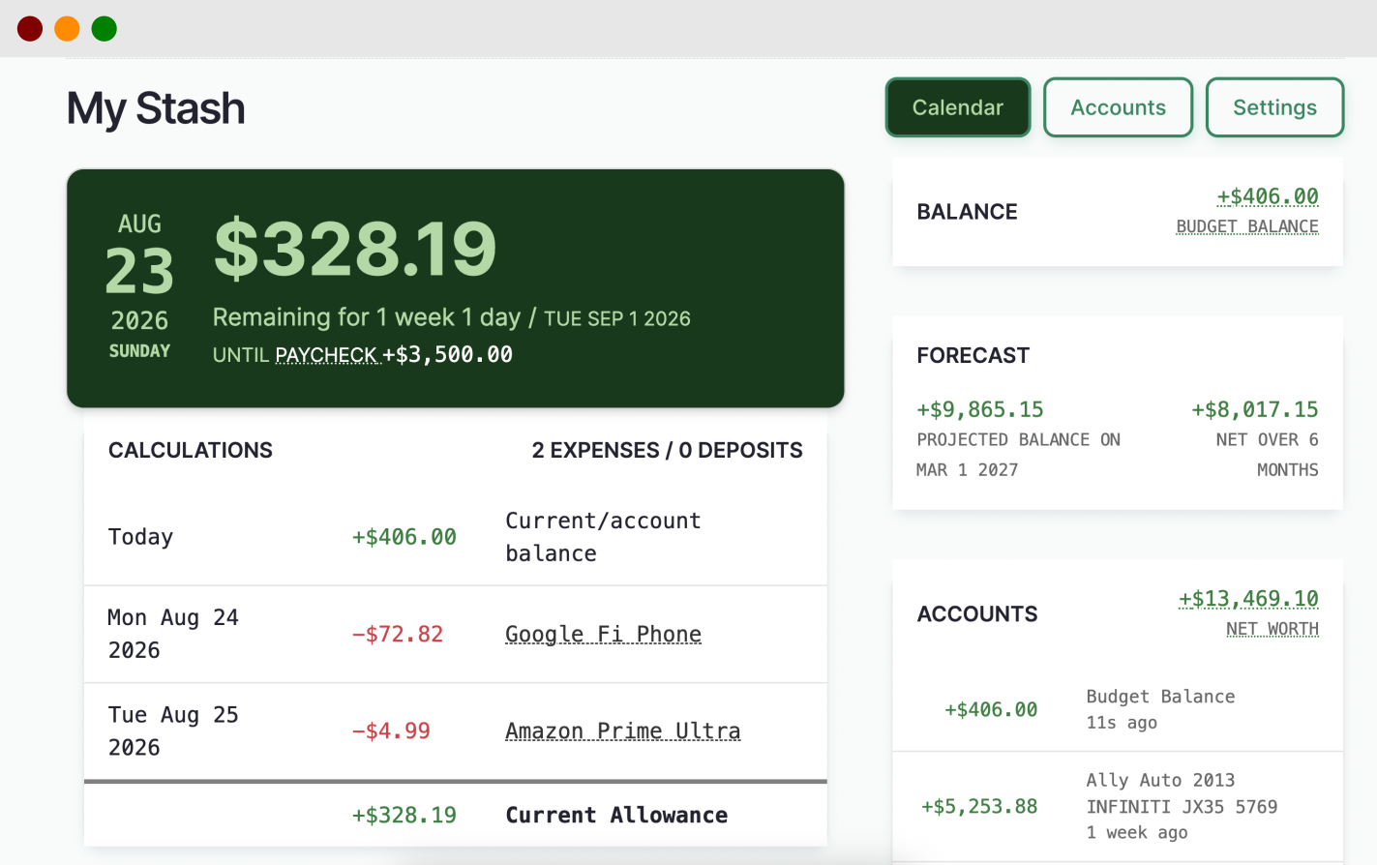The width and height of the screenshot is (1377, 865).
Task: Click the Today row label
Action: click(x=140, y=537)
